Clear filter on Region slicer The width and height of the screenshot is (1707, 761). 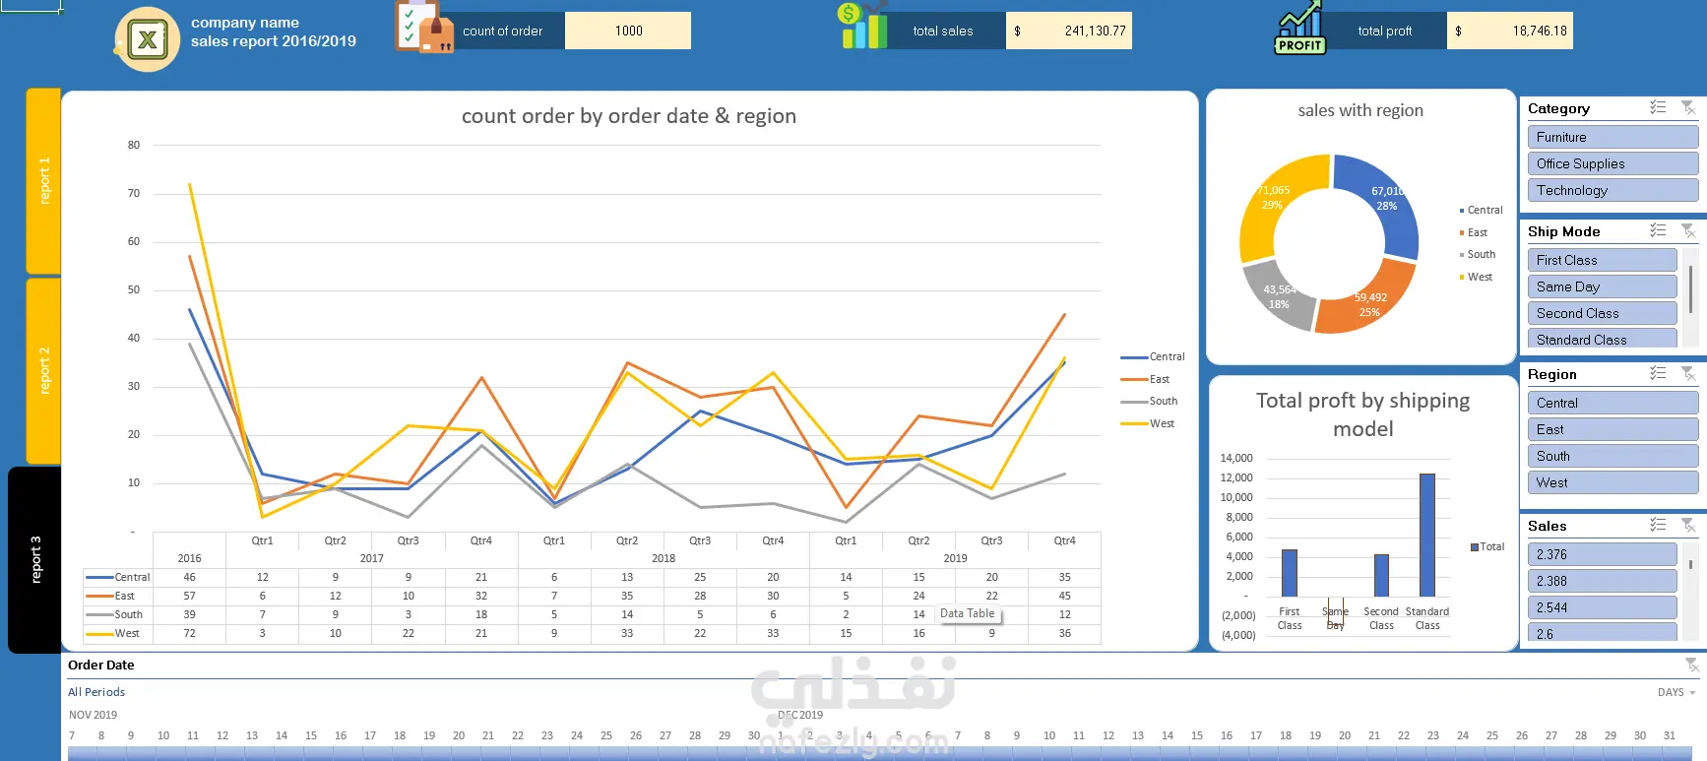pyautogui.click(x=1688, y=373)
